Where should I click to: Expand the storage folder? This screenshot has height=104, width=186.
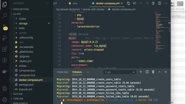click(x=23, y=23)
